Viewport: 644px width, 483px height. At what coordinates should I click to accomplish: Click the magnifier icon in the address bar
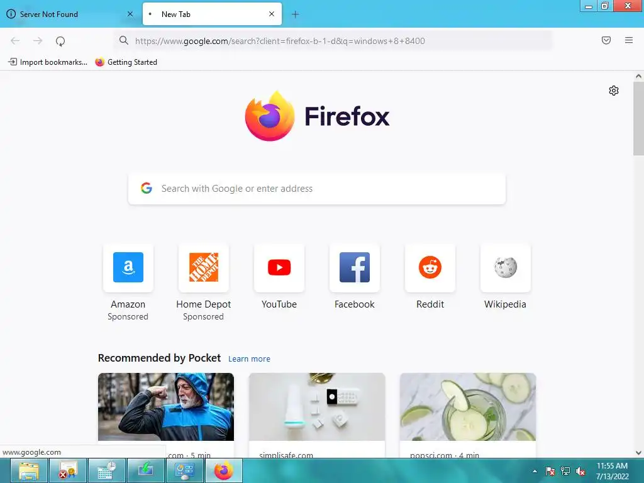124,40
